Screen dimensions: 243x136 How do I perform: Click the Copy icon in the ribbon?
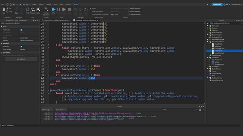(8, 12)
